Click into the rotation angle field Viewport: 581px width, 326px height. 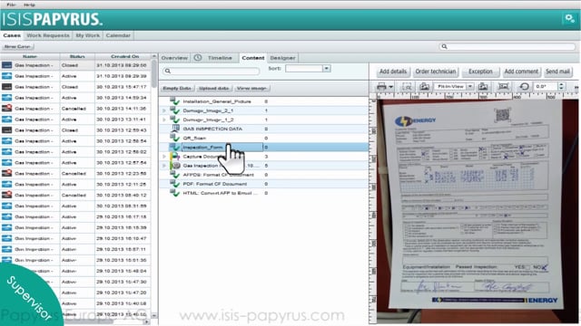(545, 87)
